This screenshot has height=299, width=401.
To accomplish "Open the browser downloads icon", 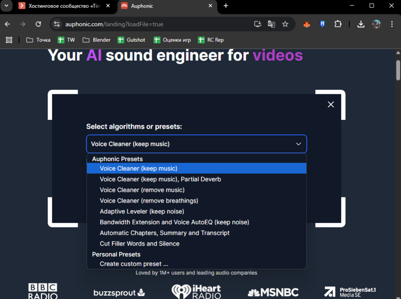I will [361, 24].
